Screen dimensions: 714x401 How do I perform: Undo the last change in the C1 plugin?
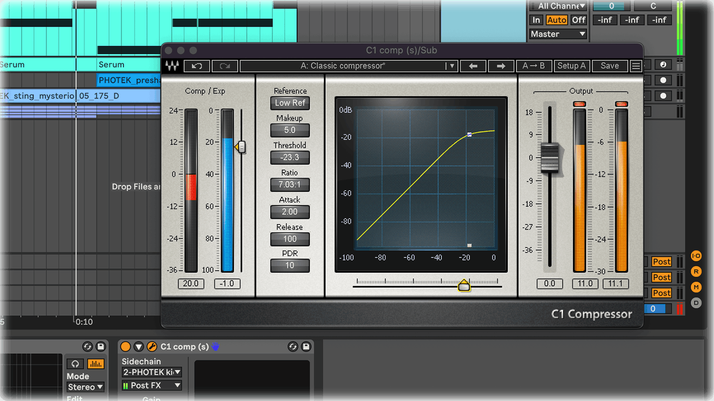coord(197,66)
